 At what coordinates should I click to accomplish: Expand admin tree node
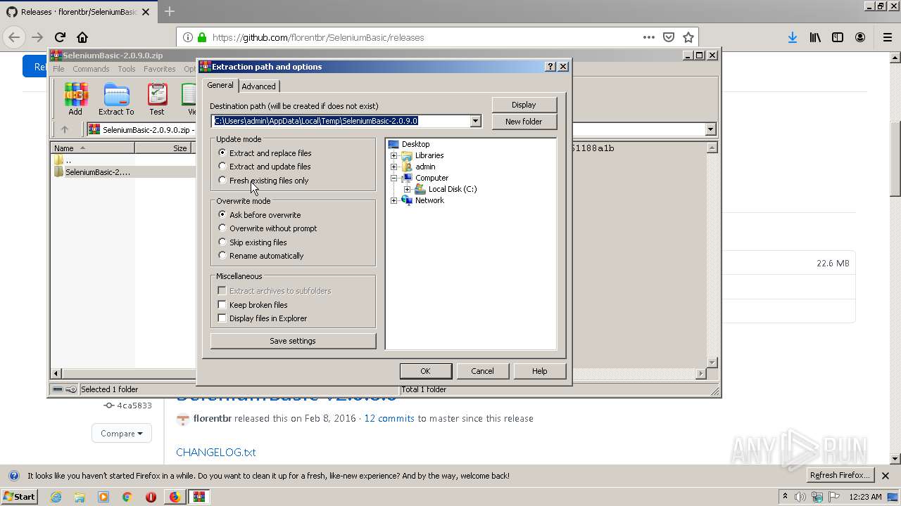[394, 167]
